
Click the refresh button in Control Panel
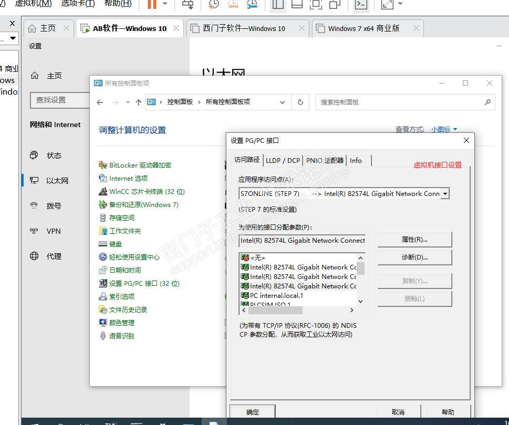pos(300,102)
